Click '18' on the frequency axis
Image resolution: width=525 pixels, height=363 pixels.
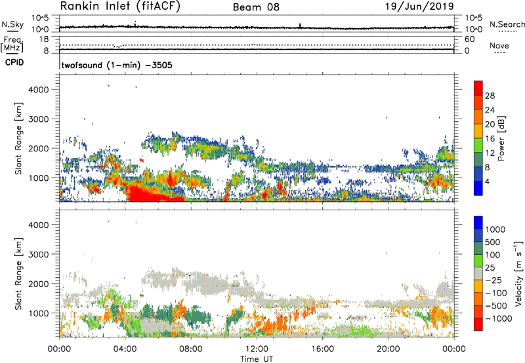pyautogui.click(x=44, y=39)
